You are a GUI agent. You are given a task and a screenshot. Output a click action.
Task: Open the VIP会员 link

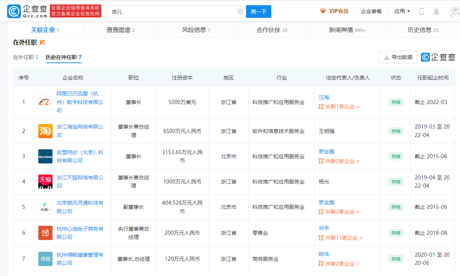339,11
